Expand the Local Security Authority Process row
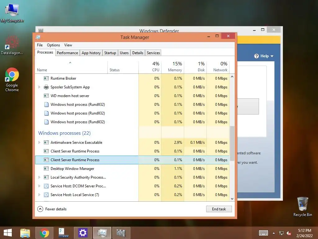318x239 pixels. coord(39,177)
